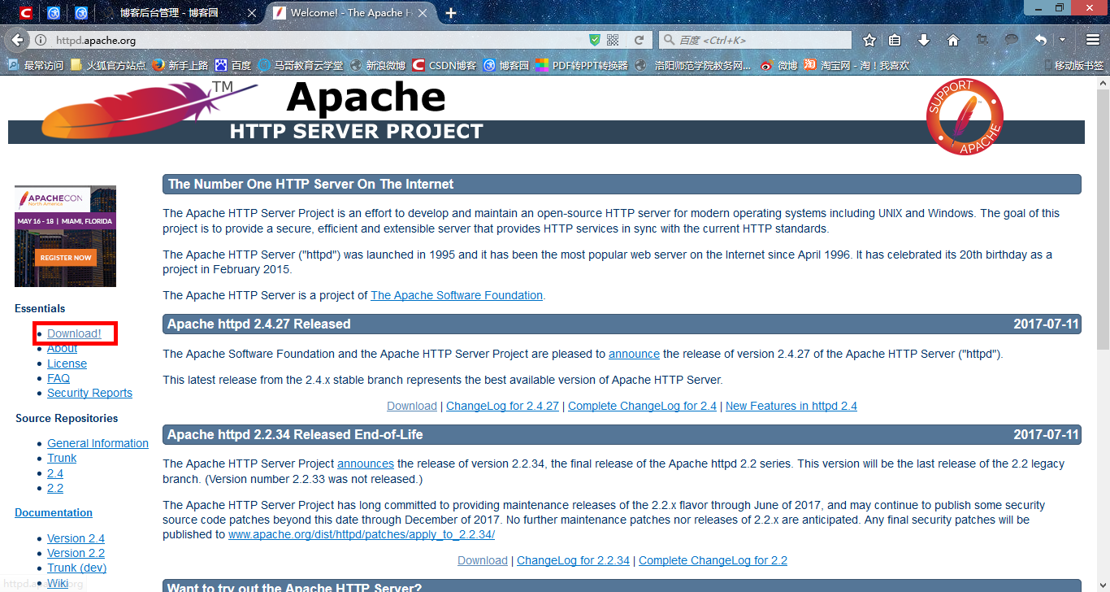Select the first pinned tab with red C icon
Image resolution: width=1110 pixels, height=592 pixels.
pyautogui.click(x=26, y=13)
